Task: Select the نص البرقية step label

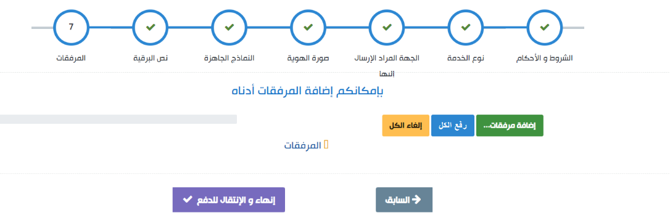Action: [150, 57]
